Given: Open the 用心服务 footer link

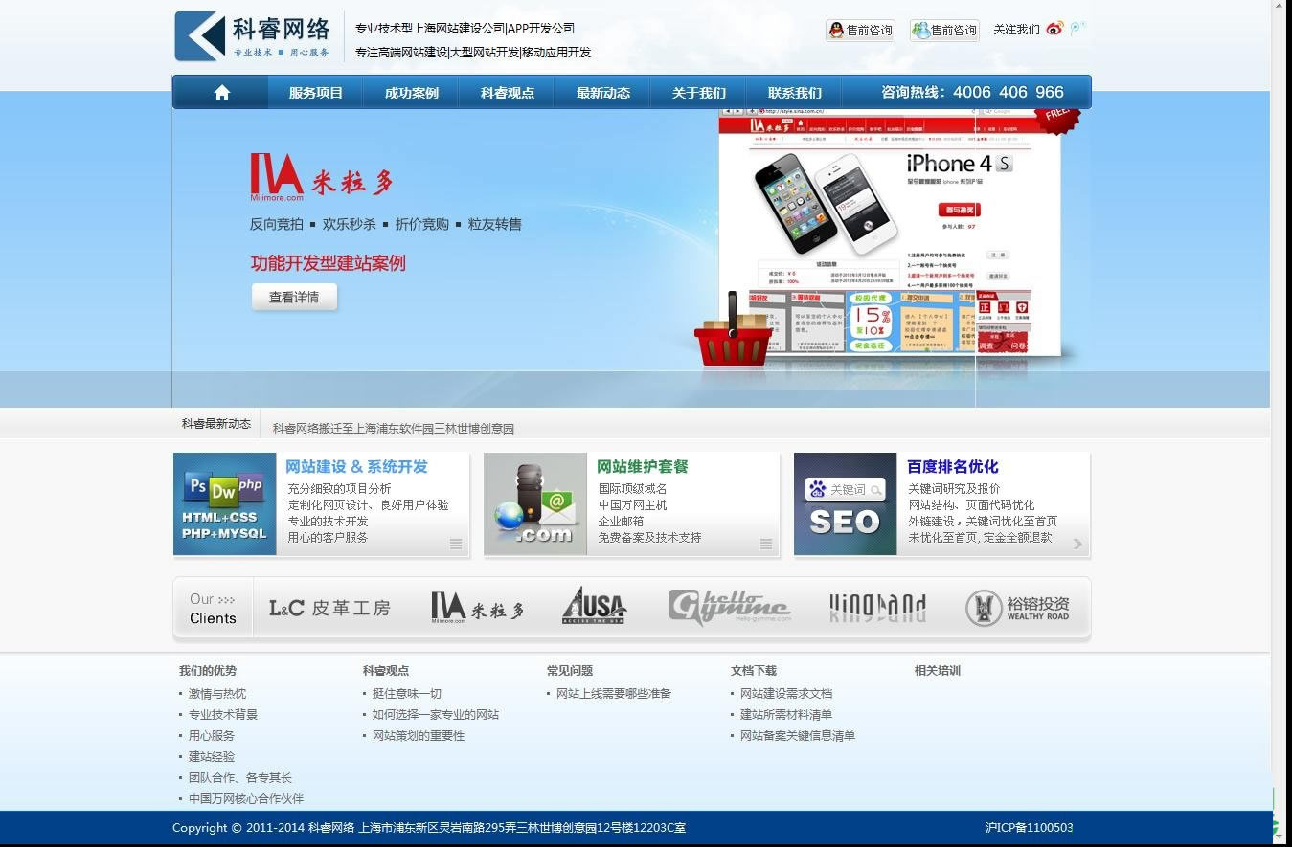Looking at the screenshot, I should click(212, 735).
